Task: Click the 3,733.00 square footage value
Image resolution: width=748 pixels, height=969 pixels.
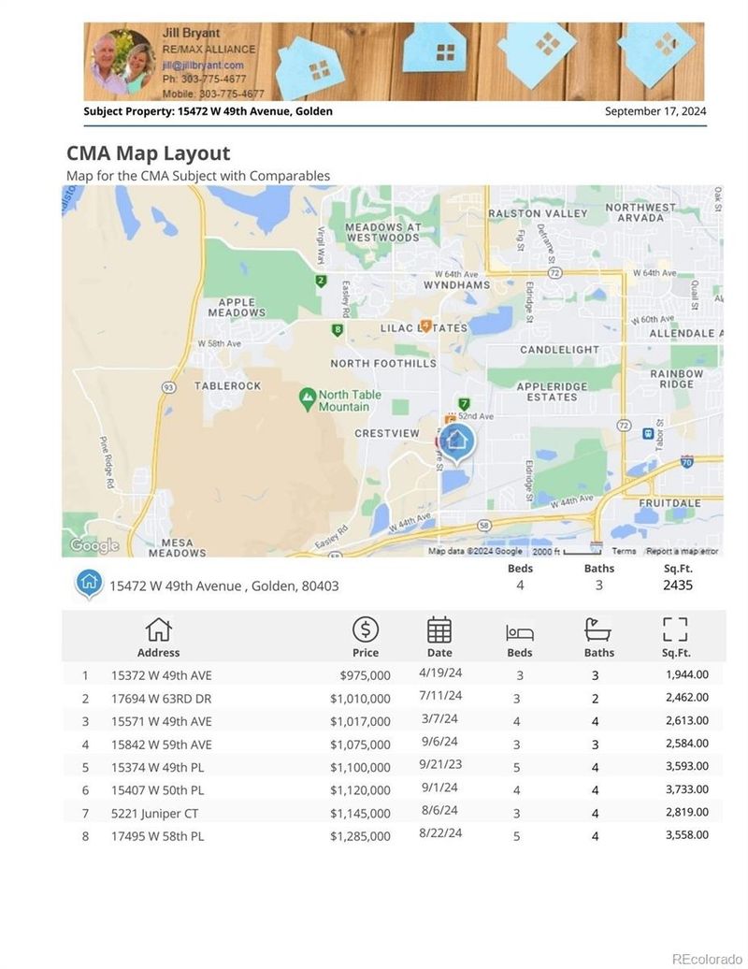Action: click(687, 788)
